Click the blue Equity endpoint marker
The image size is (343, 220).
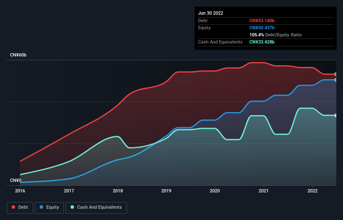click(x=336, y=80)
